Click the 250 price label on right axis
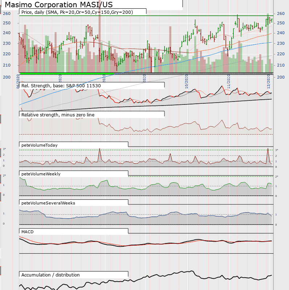The image size is (289, 290). click(281, 23)
